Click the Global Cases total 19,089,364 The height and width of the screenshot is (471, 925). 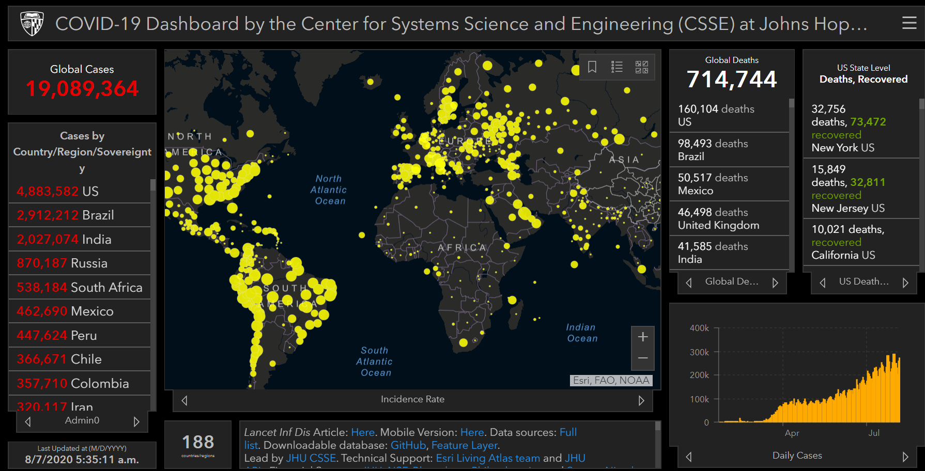pyautogui.click(x=82, y=89)
